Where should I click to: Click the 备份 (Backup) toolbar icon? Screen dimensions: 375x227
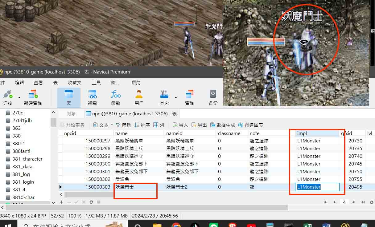pyautogui.click(x=213, y=98)
